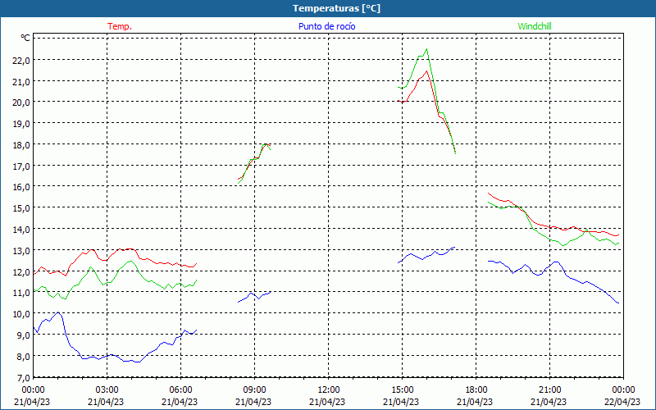This screenshot has height=410, width=656.
Task: Click the green windchill peak near 16:00
Action: 426,49
